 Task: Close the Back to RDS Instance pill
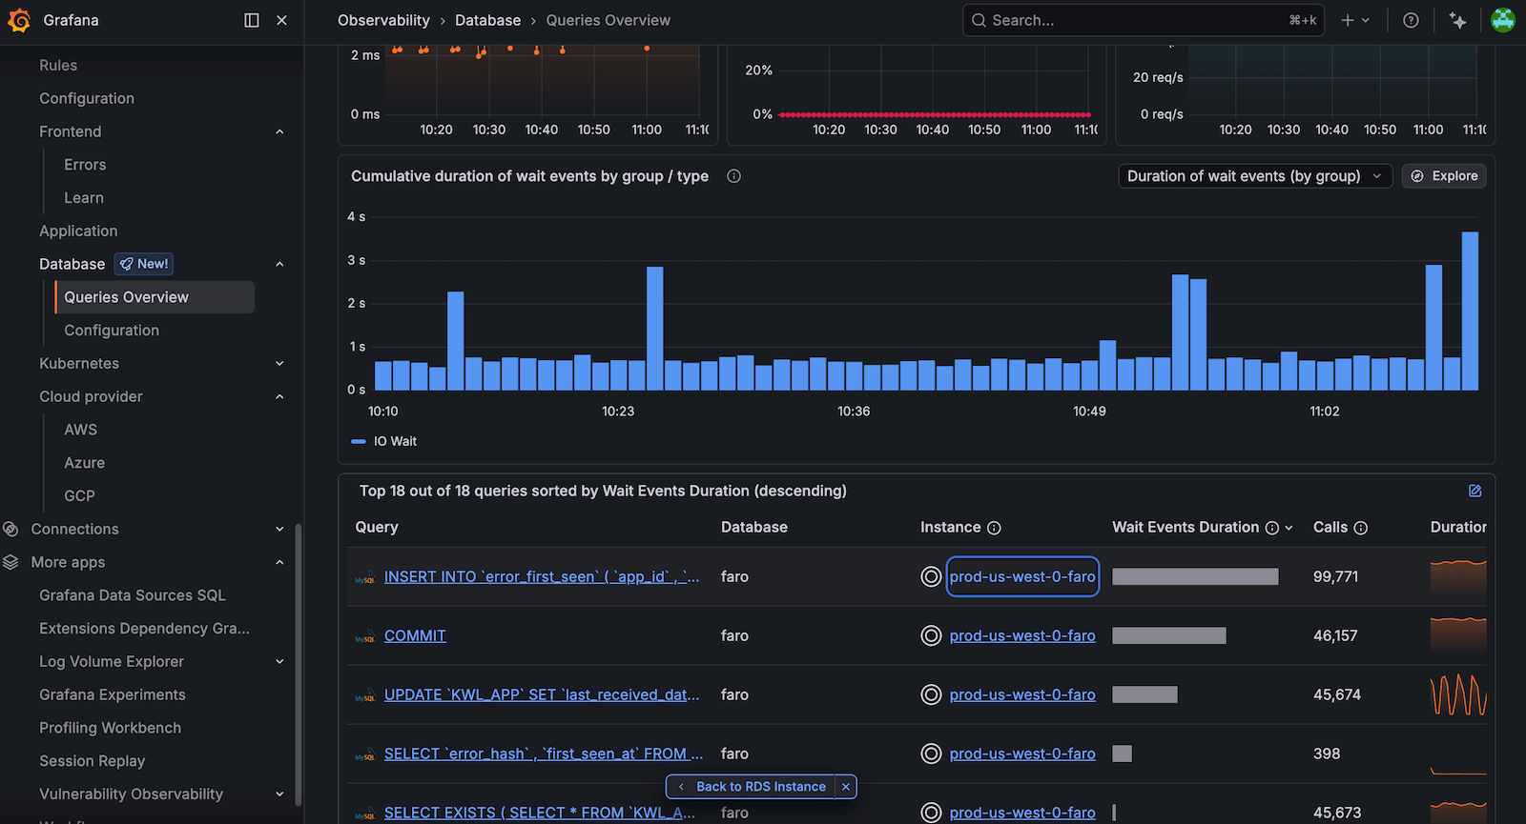coord(845,787)
